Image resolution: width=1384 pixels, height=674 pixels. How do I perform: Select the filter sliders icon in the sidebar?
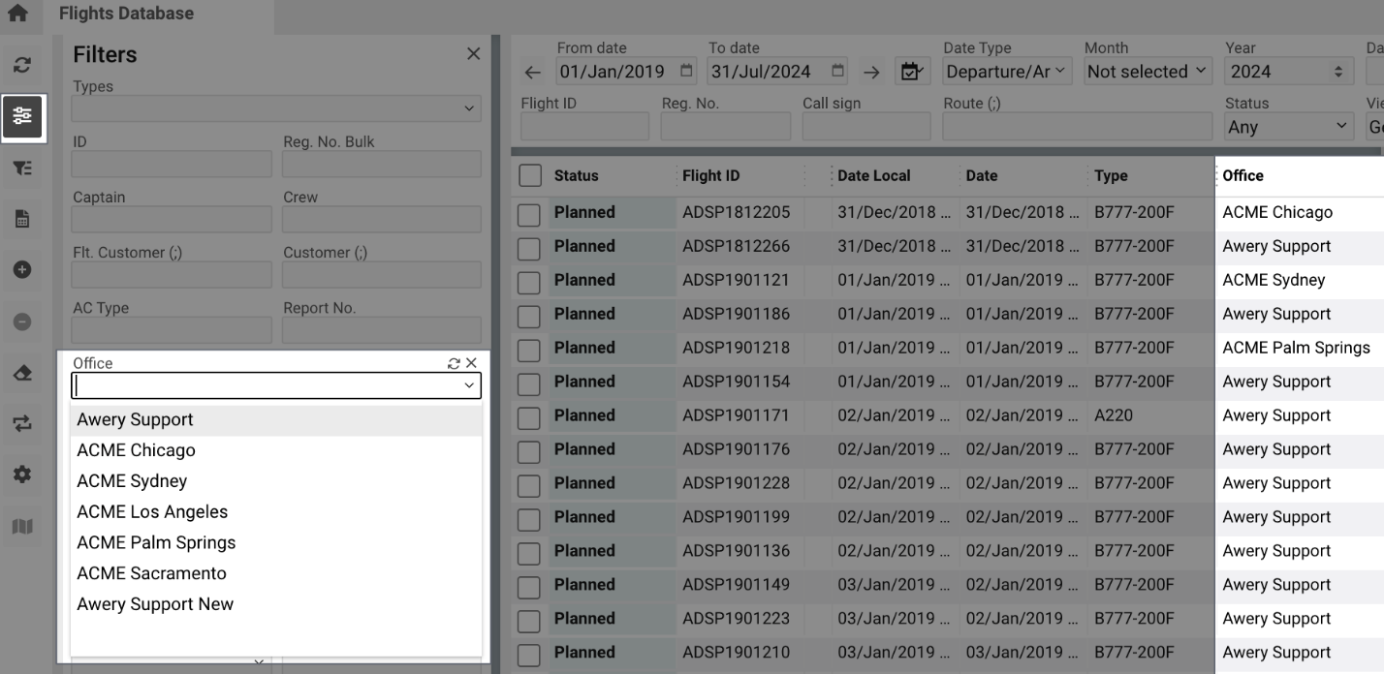[22, 117]
